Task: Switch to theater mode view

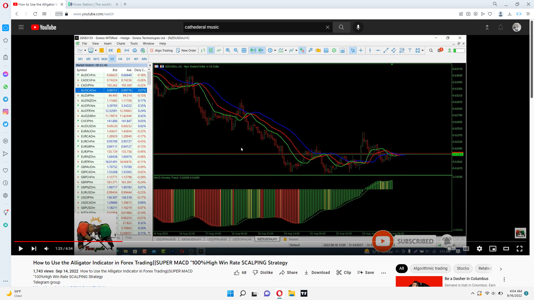Action: tap(506, 249)
